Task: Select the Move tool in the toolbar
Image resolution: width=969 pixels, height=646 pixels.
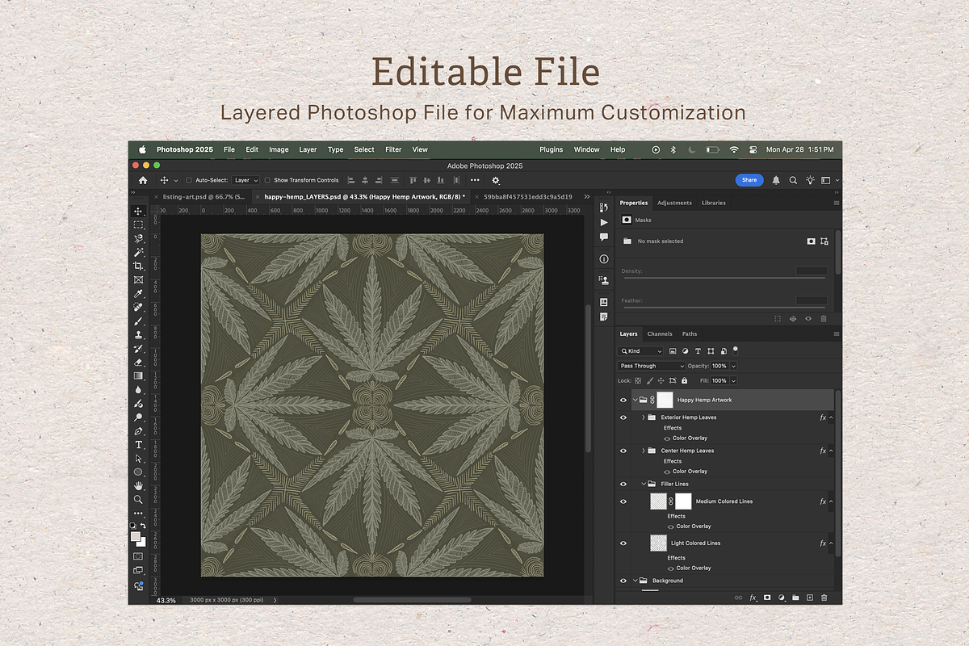Action: click(138, 211)
